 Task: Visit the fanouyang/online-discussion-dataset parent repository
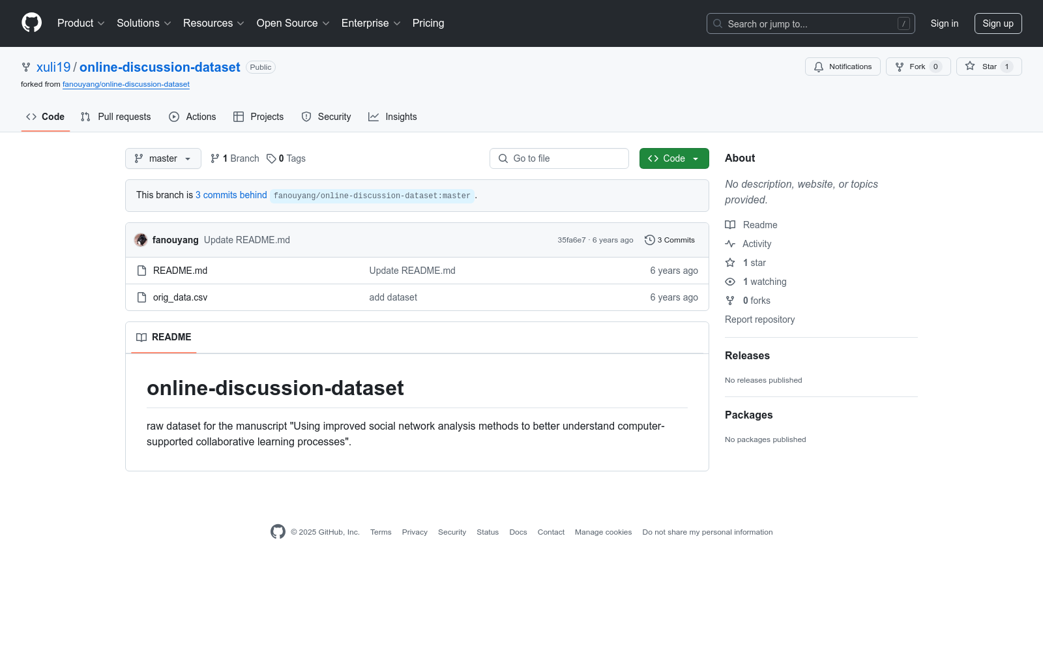tap(126, 84)
